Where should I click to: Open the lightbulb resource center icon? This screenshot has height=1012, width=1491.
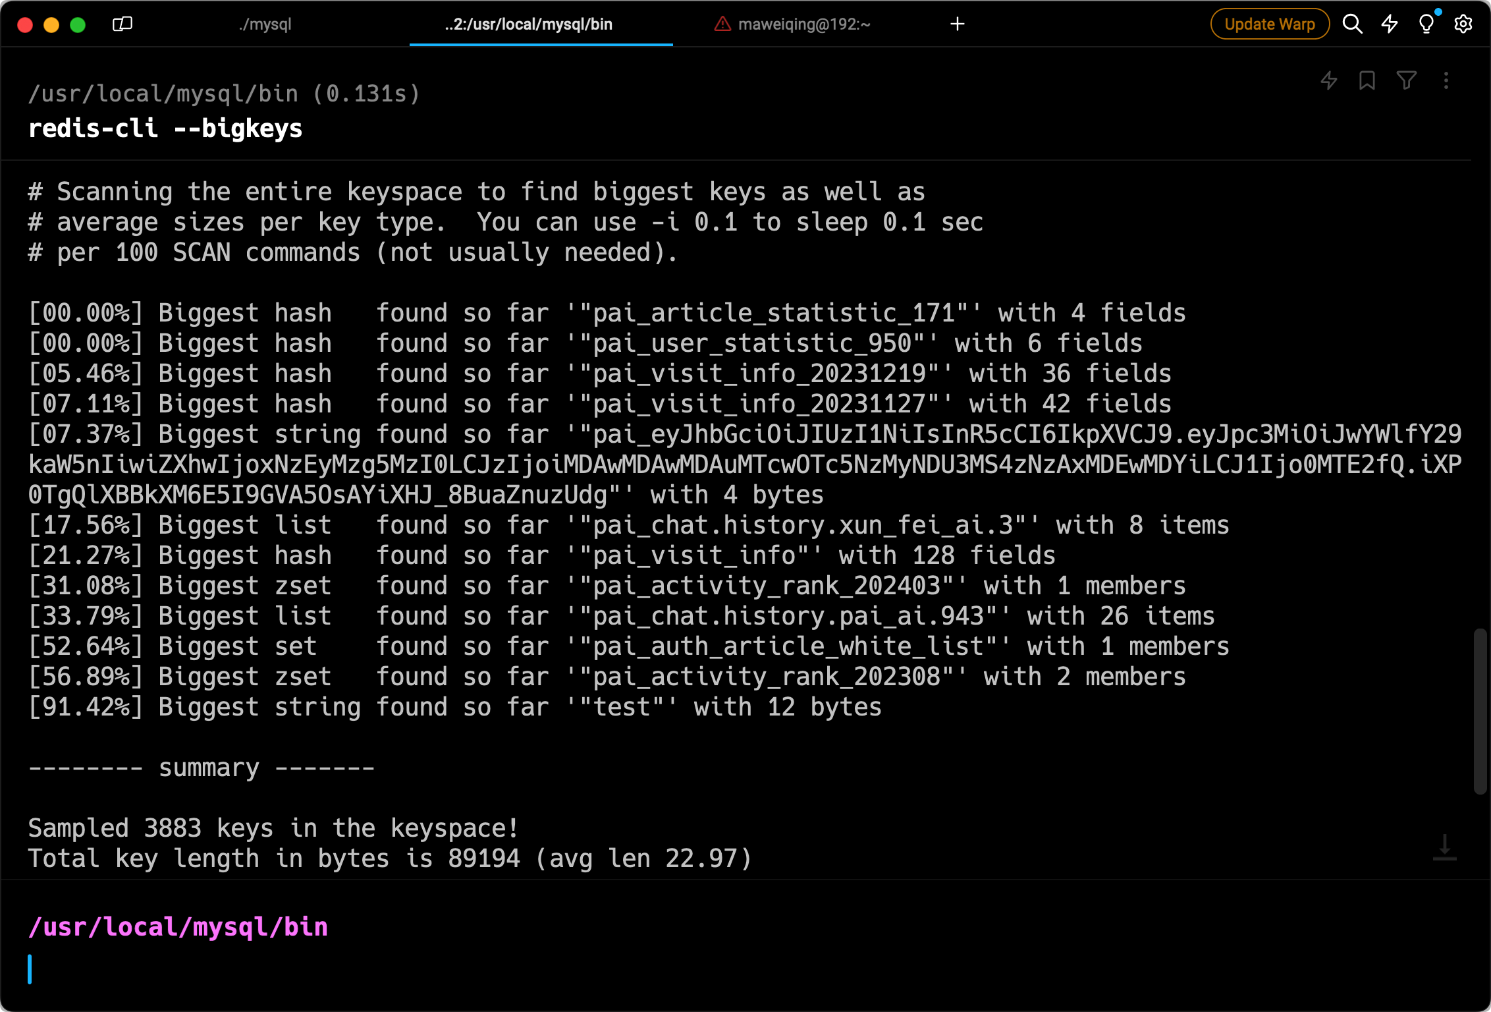tap(1426, 24)
